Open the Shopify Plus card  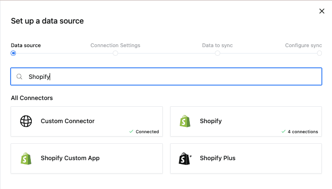click(x=246, y=159)
